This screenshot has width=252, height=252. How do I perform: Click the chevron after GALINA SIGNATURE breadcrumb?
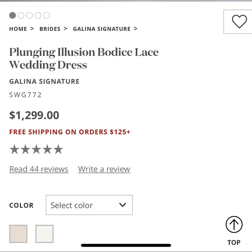136,29
